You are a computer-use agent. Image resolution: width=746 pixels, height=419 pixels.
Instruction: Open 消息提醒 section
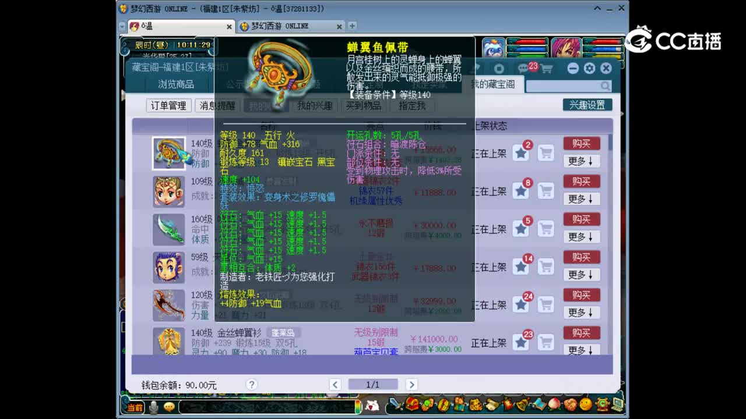coord(217,105)
